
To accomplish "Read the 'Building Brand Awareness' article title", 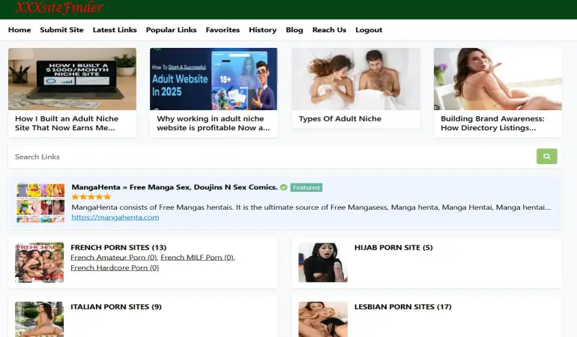I will [x=492, y=123].
